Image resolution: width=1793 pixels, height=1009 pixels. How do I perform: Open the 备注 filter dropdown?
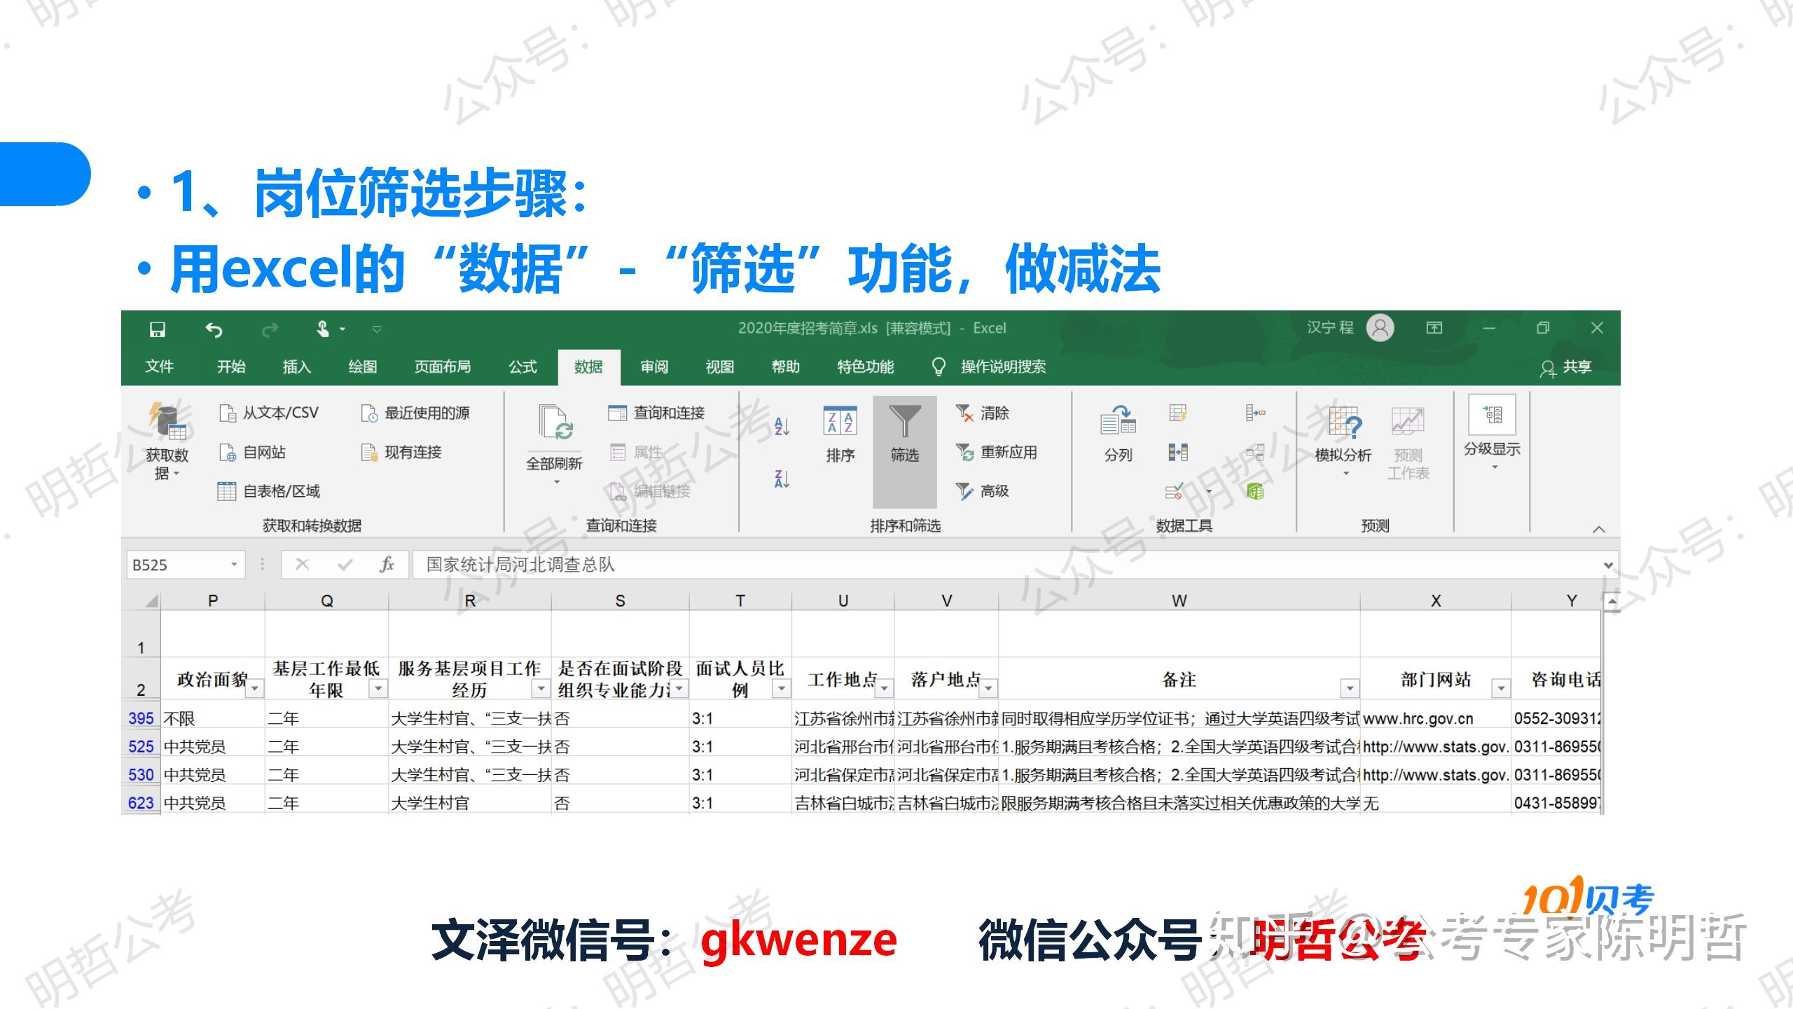coord(1350,689)
